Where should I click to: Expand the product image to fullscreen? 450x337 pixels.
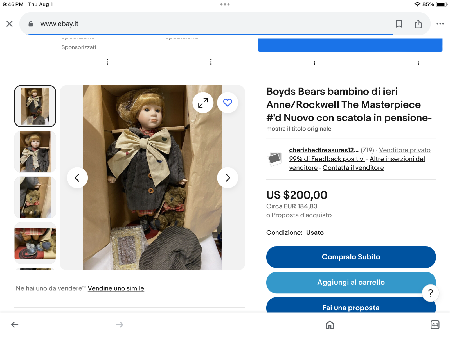coord(203,103)
